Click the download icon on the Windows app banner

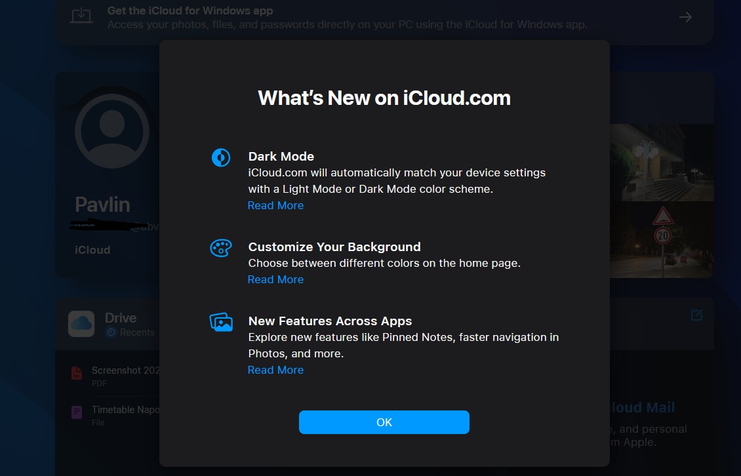pyautogui.click(x=81, y=16)
